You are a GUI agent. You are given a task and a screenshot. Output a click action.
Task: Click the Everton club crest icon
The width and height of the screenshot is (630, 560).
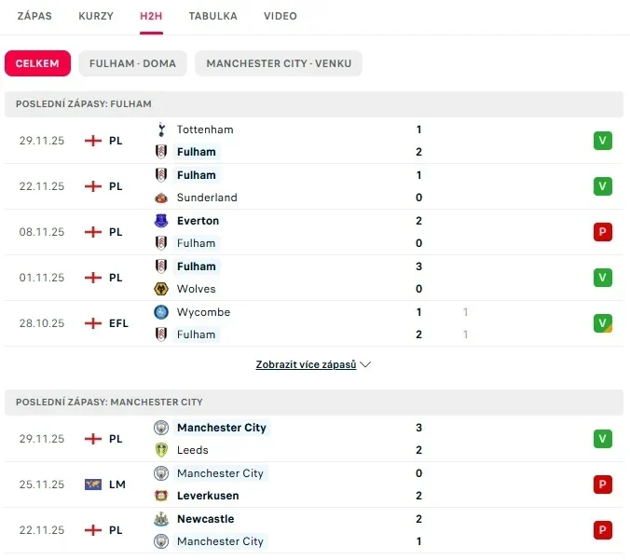click(x=162, y=221)
